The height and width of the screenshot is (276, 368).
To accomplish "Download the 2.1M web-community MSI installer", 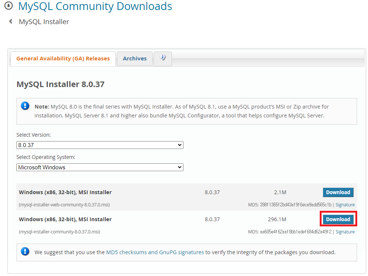I will pyautogui.click(x=338, y=192).
